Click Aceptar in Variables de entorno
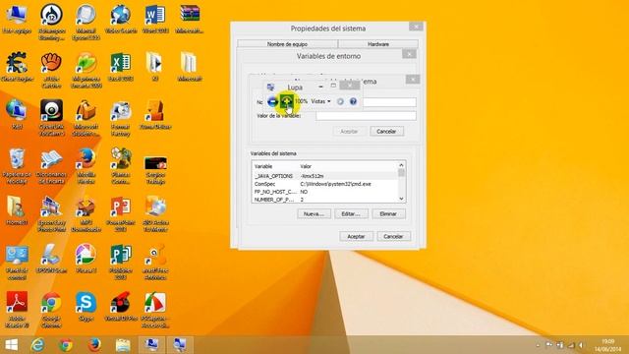The height and width of the screenshot is (354, 629). click(x=356, y=236)
